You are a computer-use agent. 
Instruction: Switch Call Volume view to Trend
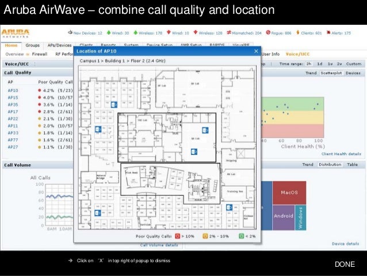point(308,165)
